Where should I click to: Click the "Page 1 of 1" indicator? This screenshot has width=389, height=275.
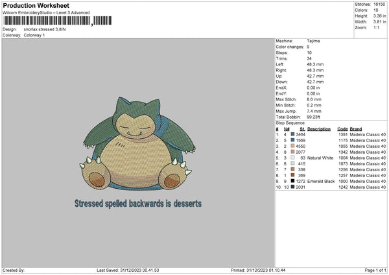click(375, 270)
